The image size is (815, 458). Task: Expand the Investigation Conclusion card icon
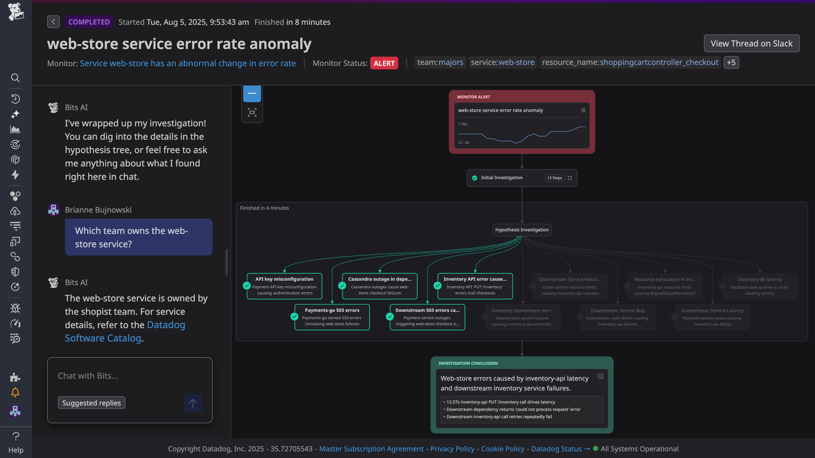601,376
